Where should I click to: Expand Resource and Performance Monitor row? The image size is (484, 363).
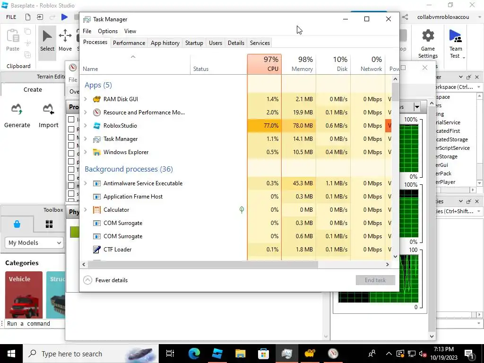(x=86, y=112)
